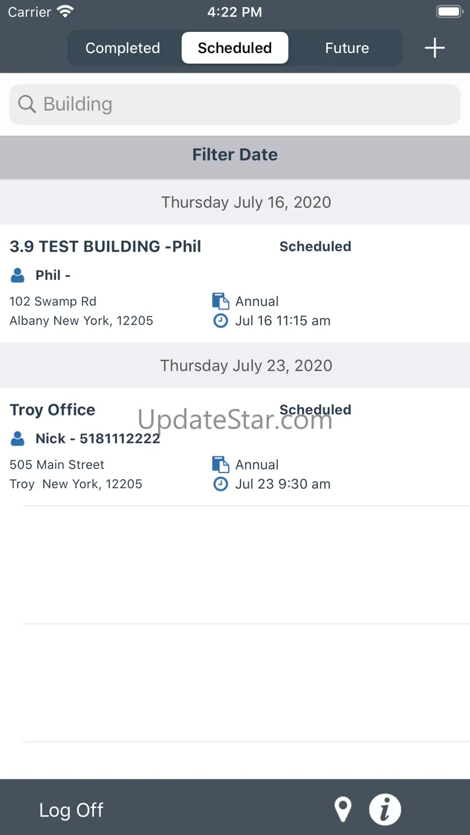Screen dimensions: 470x835
Task: Open the map location pin icon
Action: coord(343,810)
